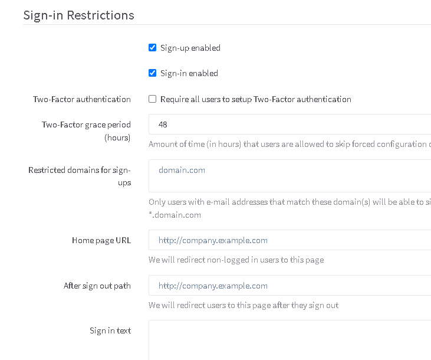Click the 'Restricted domains for sign-ups' label
Screen dimensions: 431x360
tap(80, 176)
